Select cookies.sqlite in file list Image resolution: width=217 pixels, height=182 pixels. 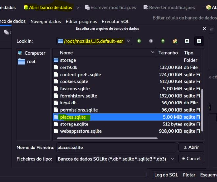(x=75, y=82)
